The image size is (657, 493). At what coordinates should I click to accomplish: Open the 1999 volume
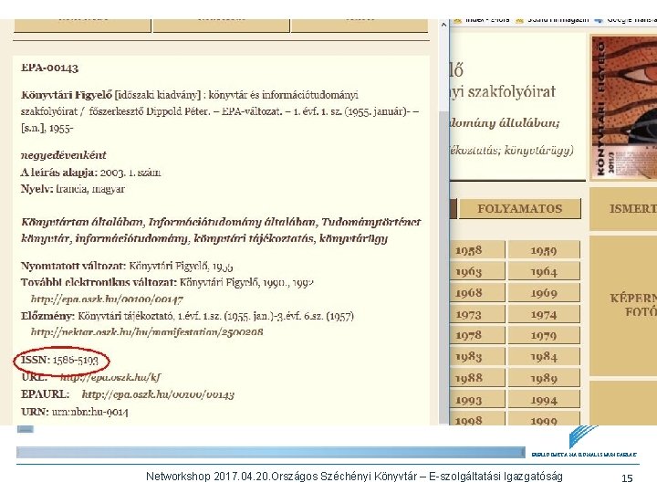point(544,419)
